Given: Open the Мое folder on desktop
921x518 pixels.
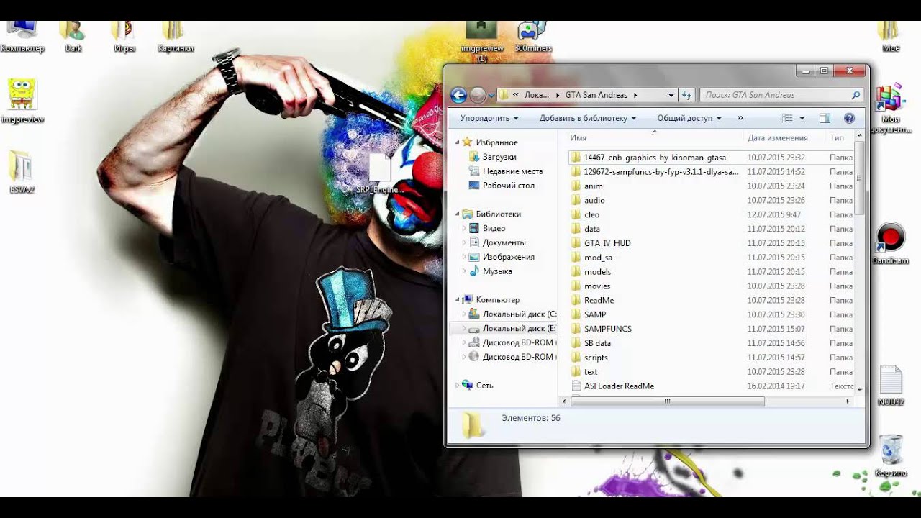Looking at the screenshot, I should tap(891, 36).
